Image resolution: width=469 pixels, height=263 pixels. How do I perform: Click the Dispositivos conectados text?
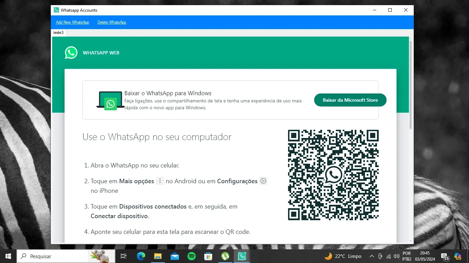[153, 206]
